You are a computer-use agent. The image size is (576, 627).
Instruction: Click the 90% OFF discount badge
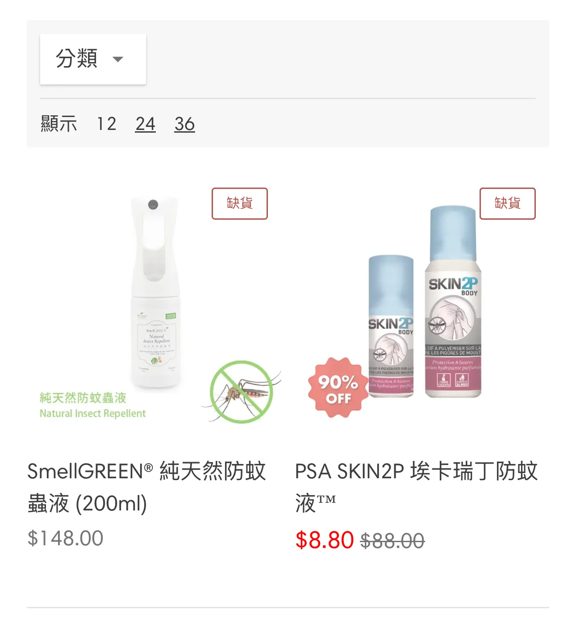point(338,388)
